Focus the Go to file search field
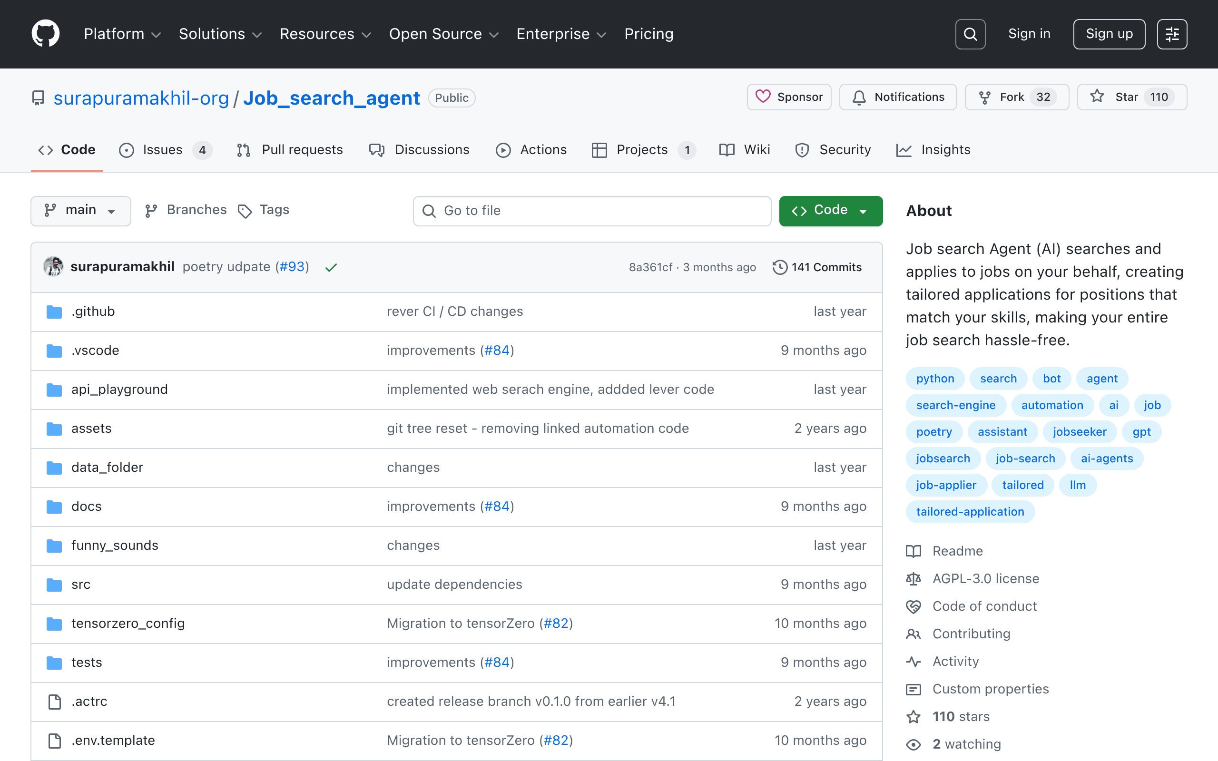Image resolution: width=1218 pixels, height=761 pixels. coord(592,210)
